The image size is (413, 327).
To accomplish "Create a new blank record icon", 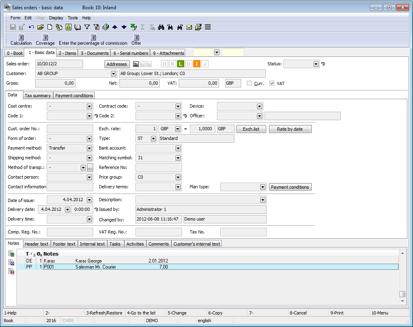I will (50, 27).
